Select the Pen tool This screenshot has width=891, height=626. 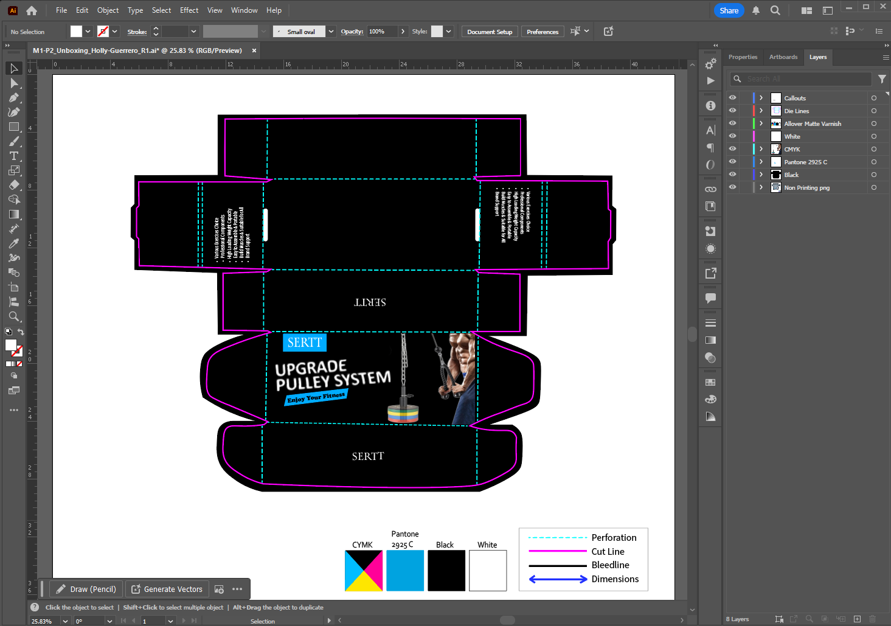14,97
